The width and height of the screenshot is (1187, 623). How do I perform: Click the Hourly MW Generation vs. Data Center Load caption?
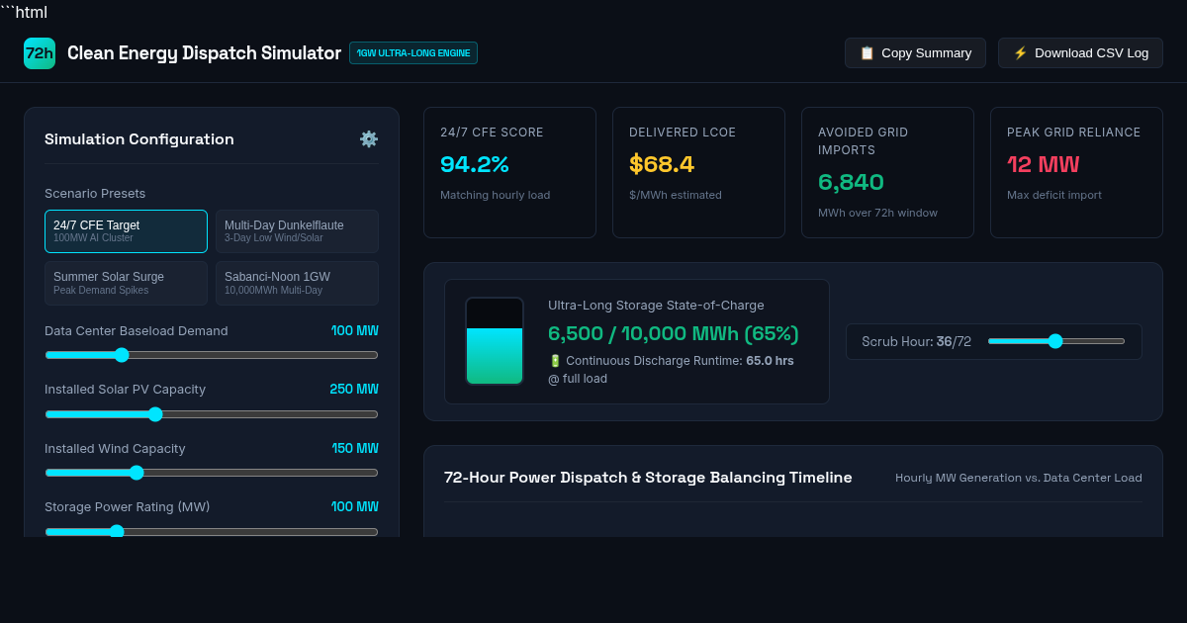click(x=1019, y=478)
